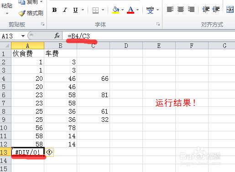Toggle Italic formatting
The image size is (235, 172).
[x=65, y=10]
